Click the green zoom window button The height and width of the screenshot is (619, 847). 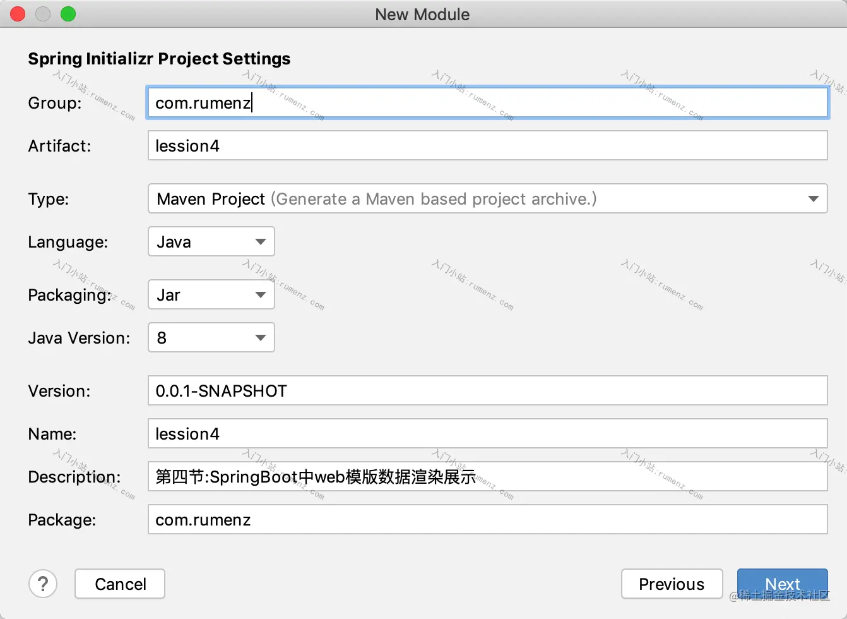[x=68, y=14]
